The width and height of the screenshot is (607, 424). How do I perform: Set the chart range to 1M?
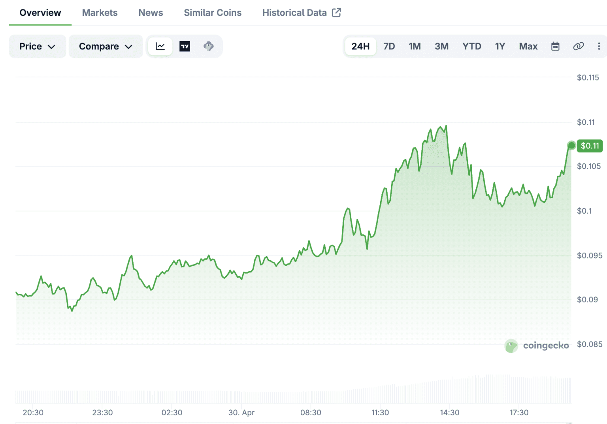coord(415,46)
